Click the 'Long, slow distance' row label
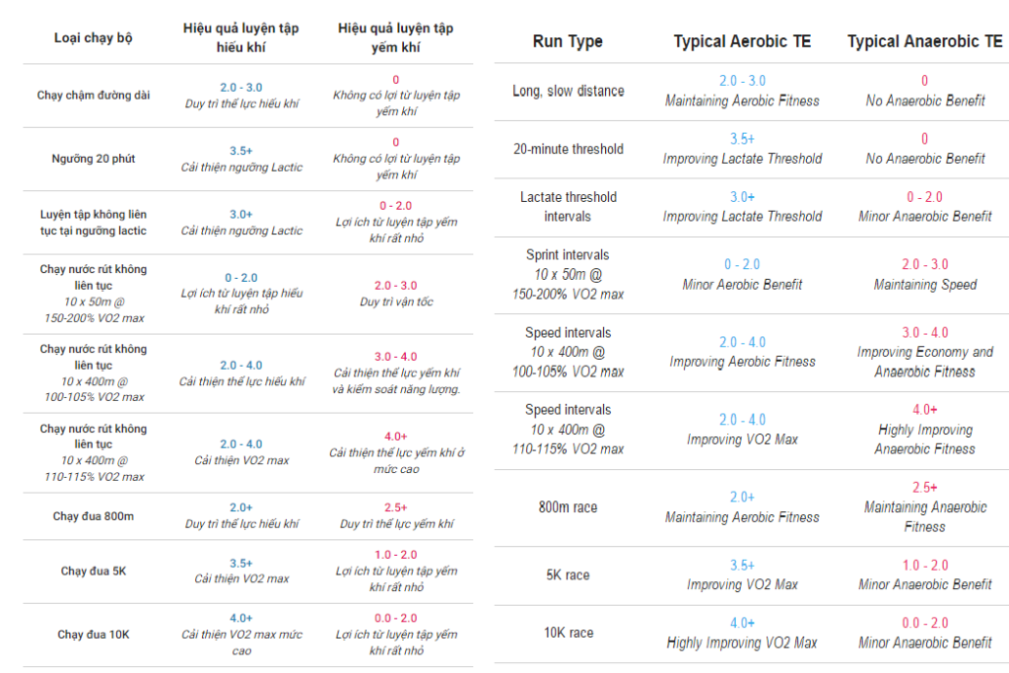This screenshot has width=1009, height=673. click(568, 91)
